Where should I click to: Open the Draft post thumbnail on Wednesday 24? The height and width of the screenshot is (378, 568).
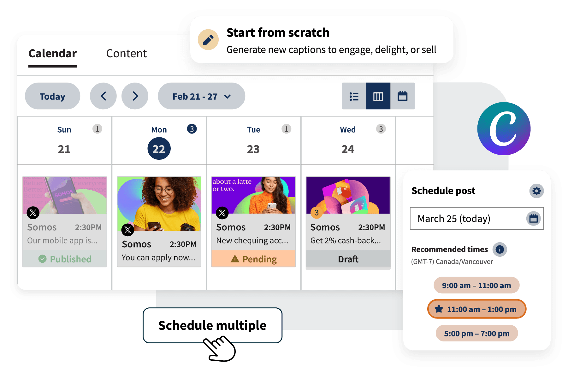pyautogui.click(x=348, y=195)
